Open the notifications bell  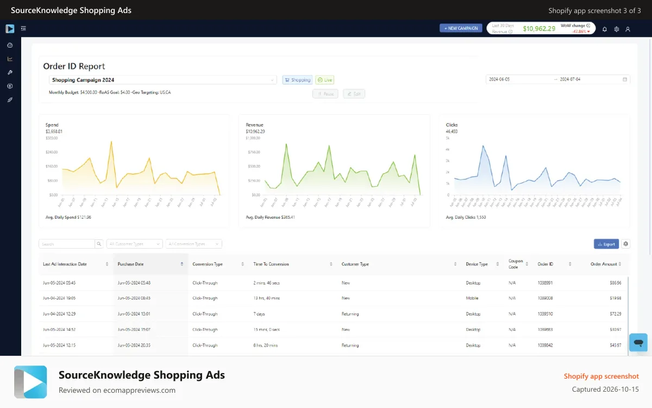pos(605,29)
